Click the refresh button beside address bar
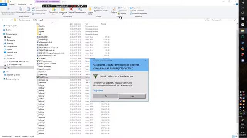Image resolution: width=247 pixels, height=138 pixels. click(208, 20)
